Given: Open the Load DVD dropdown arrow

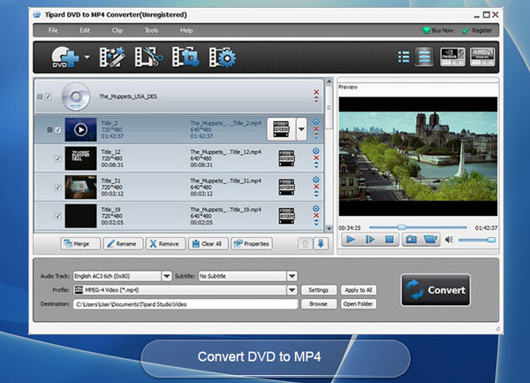Looking at the screenshot, I should tap(87, 57).
